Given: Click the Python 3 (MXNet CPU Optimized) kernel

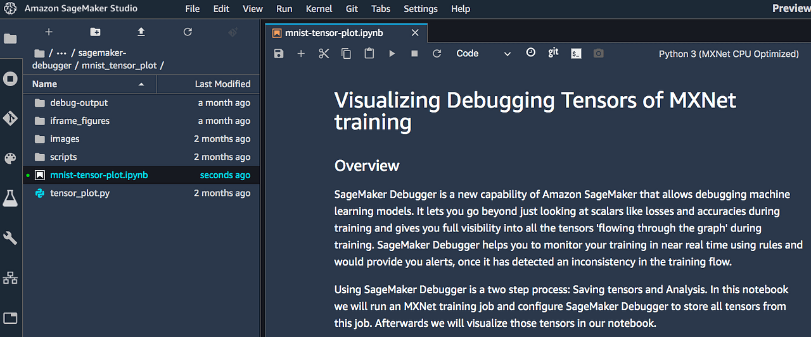Looking at the screenshot, I should click(729, 54).
